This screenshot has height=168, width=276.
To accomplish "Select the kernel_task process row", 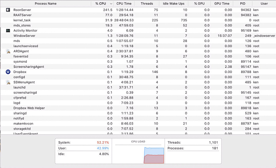I will [x=138, y=20].
